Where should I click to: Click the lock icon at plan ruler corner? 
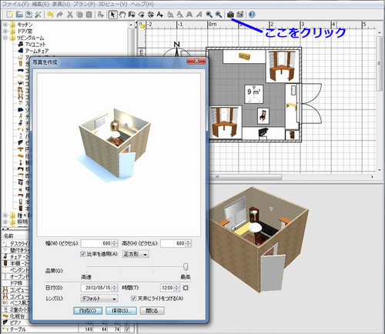[x=142, y=25]
